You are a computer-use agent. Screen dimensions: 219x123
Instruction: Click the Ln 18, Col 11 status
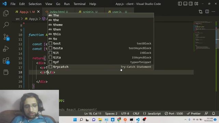(x=93, y=114)
